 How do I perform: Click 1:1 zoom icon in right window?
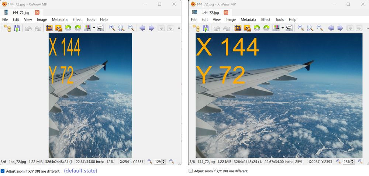310,28
